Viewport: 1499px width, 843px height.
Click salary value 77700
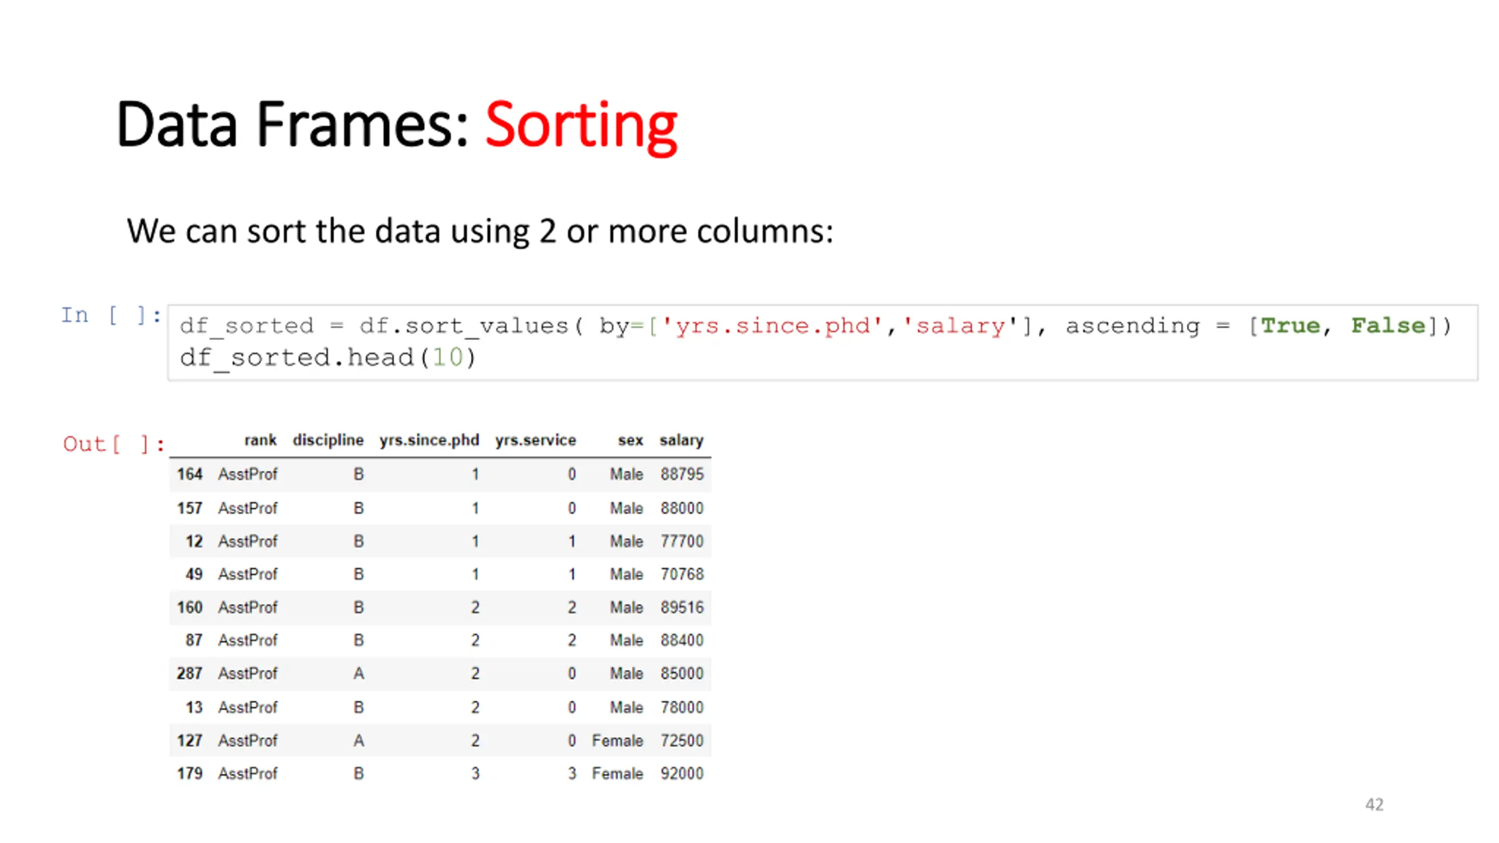click(x=682, y=541)
